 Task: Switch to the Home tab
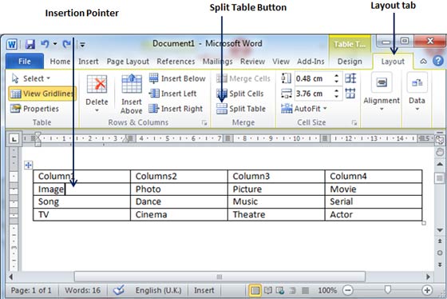[x=60, y=62]
